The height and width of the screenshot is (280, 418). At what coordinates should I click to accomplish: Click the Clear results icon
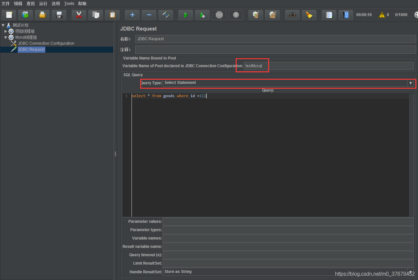coord(256,15)
